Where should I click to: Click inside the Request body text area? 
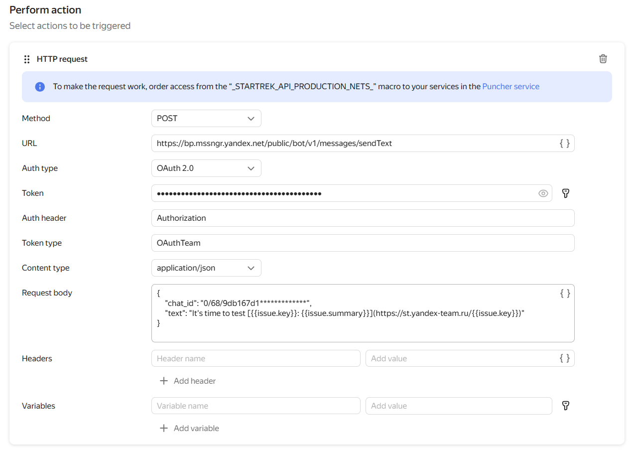363,313
